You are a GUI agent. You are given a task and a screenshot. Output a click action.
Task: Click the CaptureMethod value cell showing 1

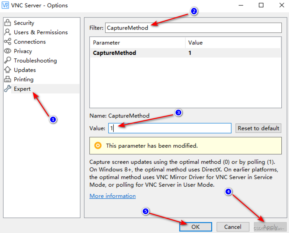pyautogui.click(x=190, y=53)
